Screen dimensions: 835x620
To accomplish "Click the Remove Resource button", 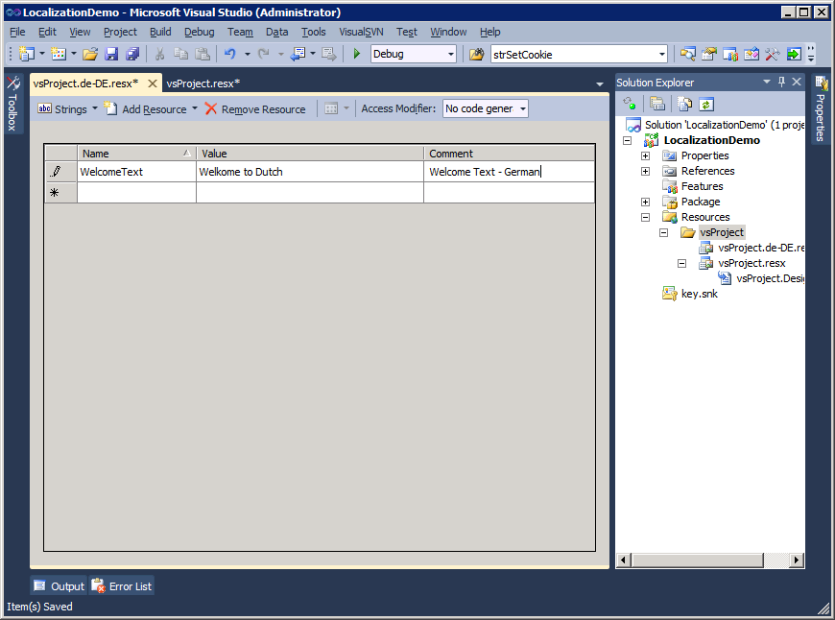I will tap(255, 108).
